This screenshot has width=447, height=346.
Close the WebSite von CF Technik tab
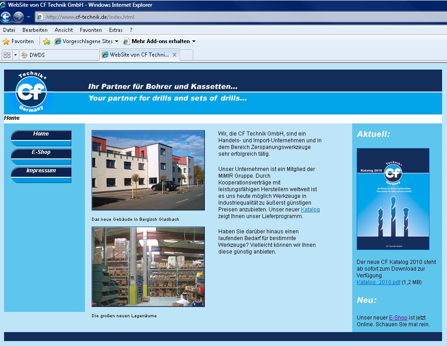coord(174,55)
